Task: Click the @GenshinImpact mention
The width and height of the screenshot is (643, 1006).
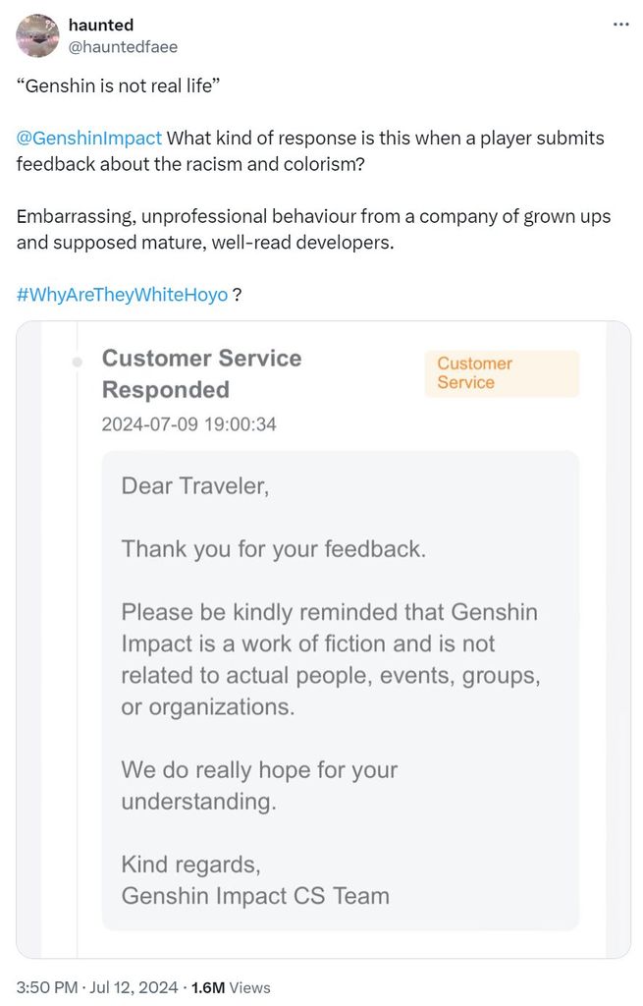Action: [x=89, y=138]
